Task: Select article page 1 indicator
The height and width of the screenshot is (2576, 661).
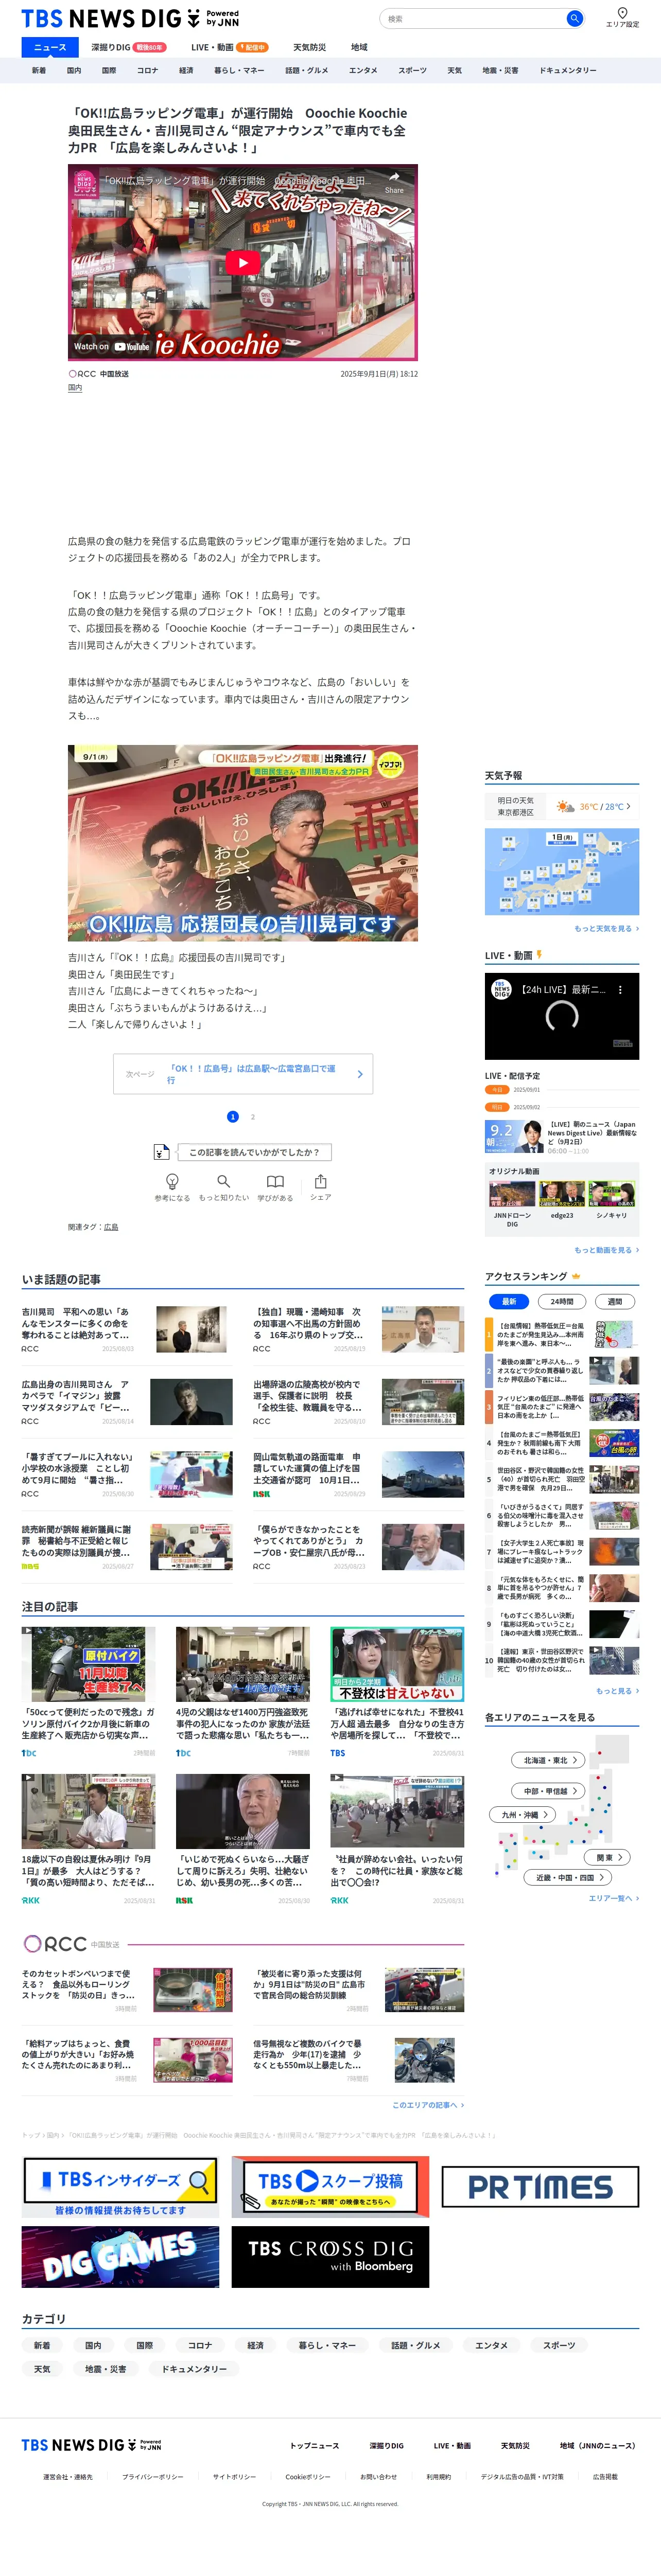Action: (233, 1116)
